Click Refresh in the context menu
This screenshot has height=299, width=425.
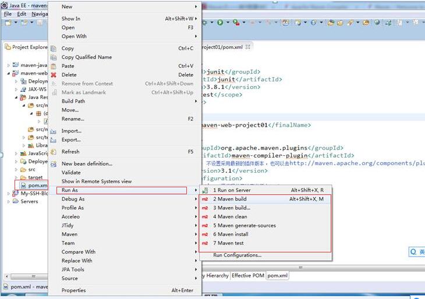click(x=125, y=152)
